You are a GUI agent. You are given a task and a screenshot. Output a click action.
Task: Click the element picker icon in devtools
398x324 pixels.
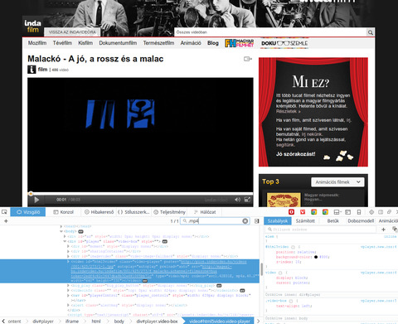point(4,212)
